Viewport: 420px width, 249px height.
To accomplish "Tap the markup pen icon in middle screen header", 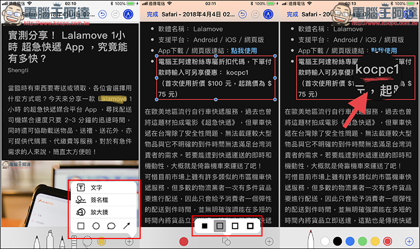I will pos(268,15).
